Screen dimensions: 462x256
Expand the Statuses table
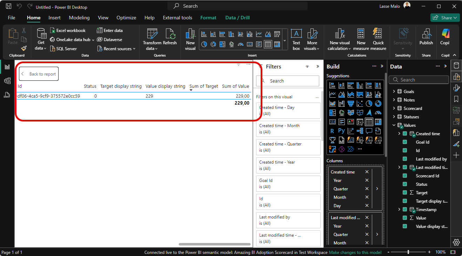394,117
